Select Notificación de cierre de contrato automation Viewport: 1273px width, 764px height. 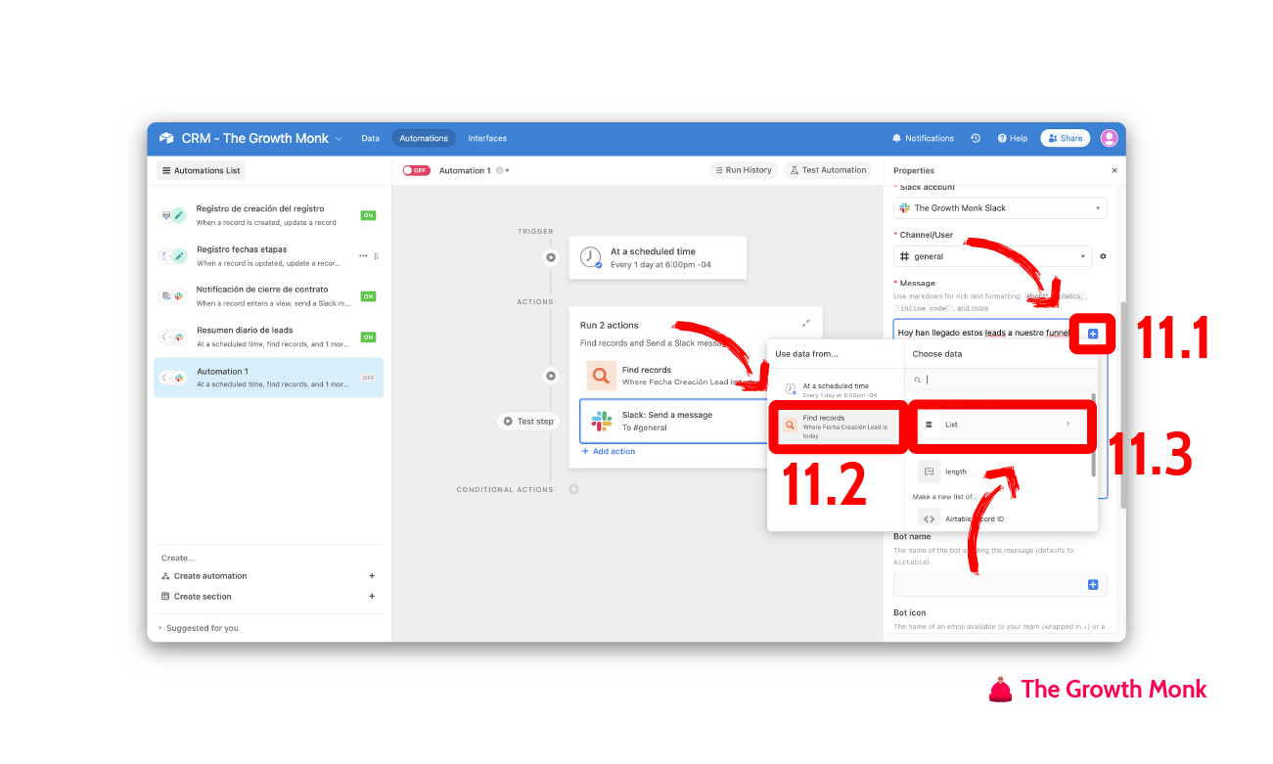268,295
